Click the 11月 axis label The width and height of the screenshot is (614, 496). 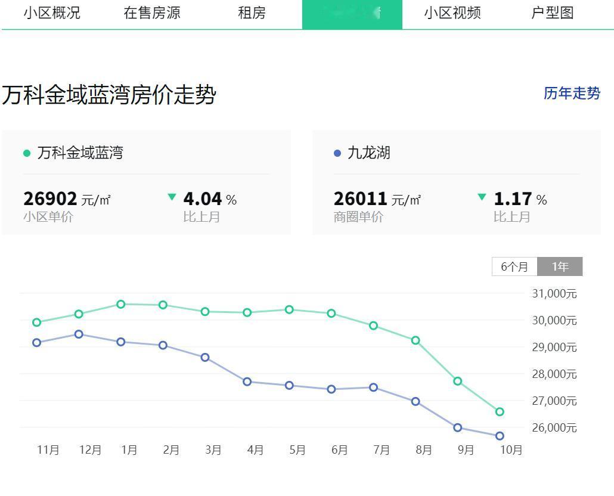[x=48, y=450]
